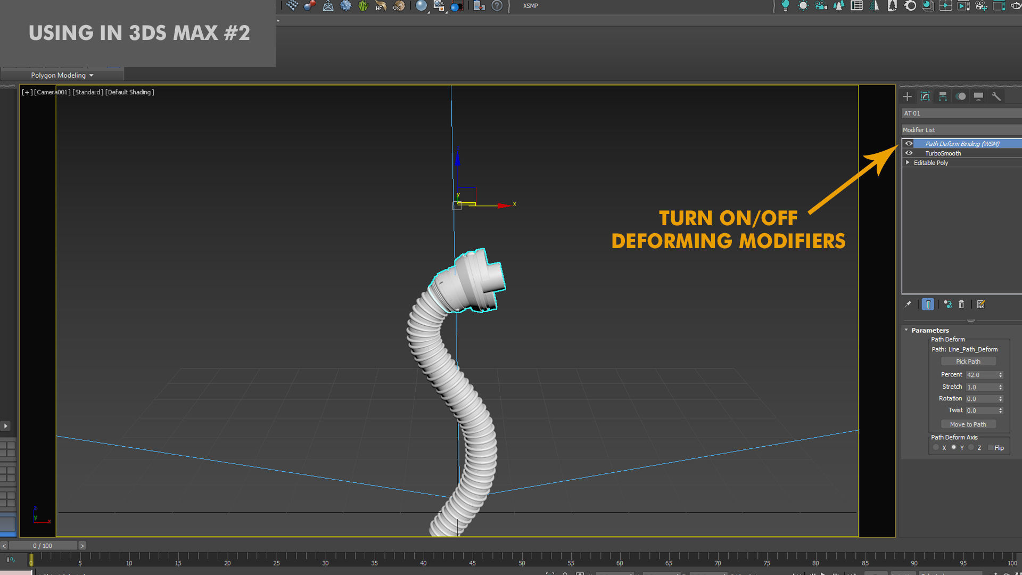Click the teal camera icon in toolbar
The image size is (1022, 575).
coord(821,6)
